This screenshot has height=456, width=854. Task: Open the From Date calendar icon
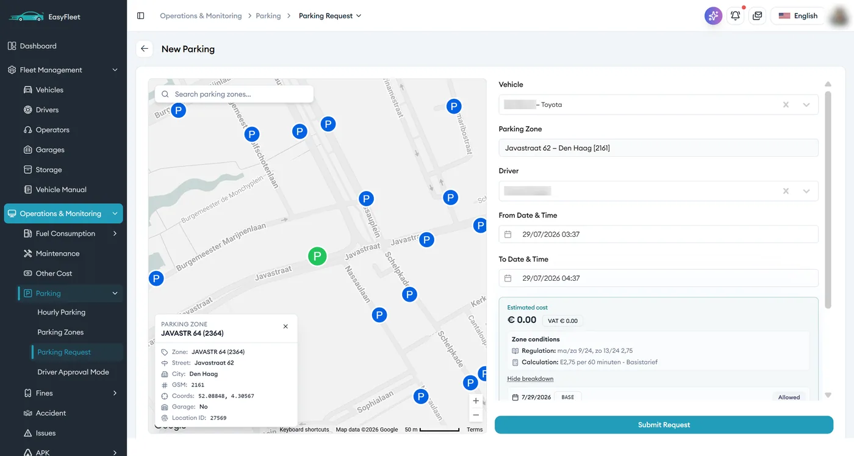508,234
